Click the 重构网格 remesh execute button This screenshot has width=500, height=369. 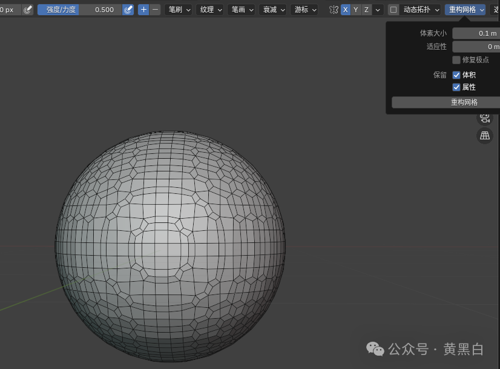446,102
